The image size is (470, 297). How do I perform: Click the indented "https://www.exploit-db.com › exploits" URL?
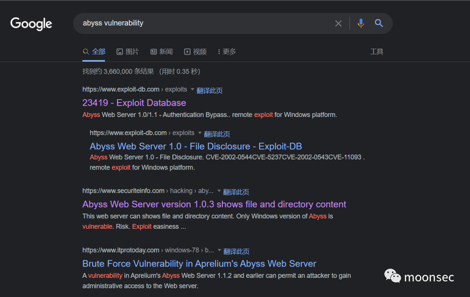pos(142,133)
